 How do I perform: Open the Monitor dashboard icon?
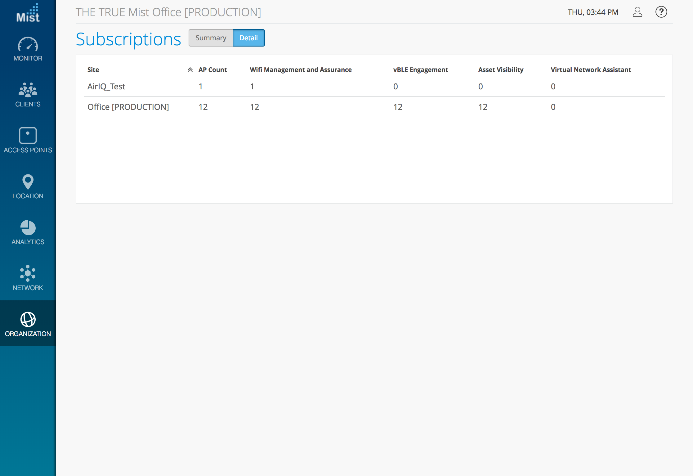click(28, 44)
